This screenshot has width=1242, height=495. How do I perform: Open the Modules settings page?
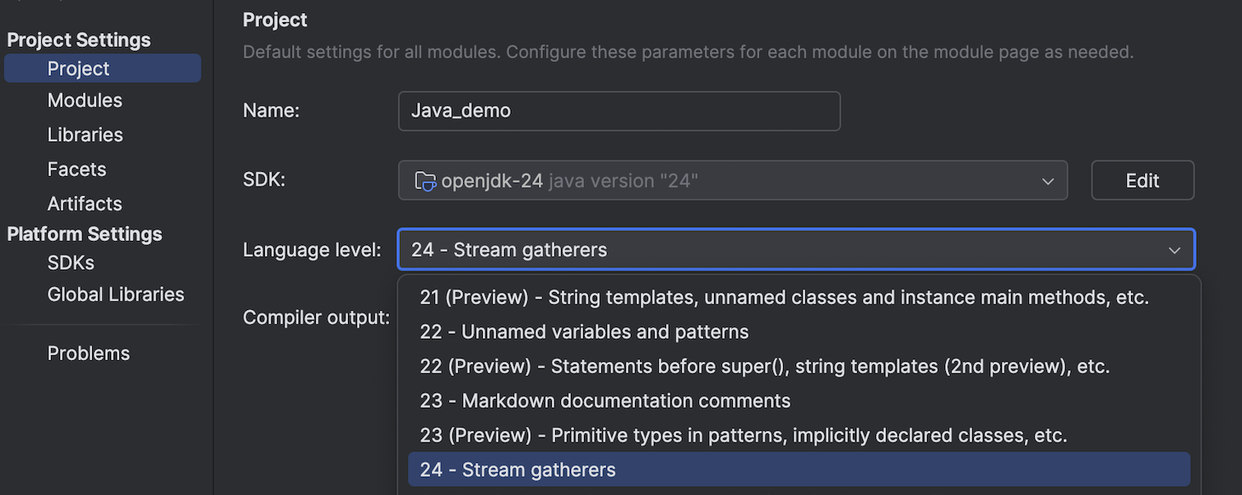pyautogui.click(x=85, y=100)
